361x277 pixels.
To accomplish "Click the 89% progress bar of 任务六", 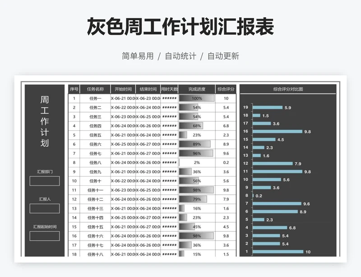I will pos(194,144).
